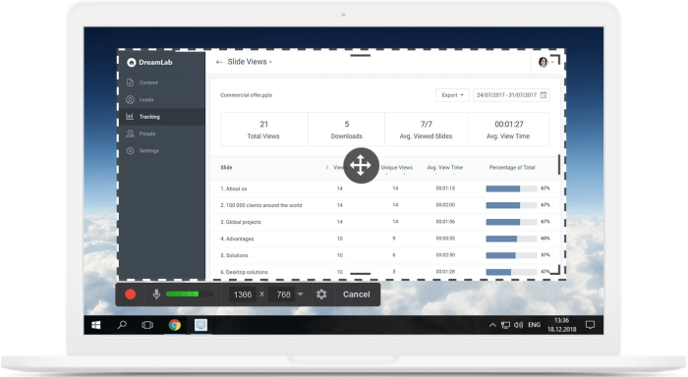Screen dimensions: 688x377
Task: Cancel the screen recording selection
Action: pos(356,295)
